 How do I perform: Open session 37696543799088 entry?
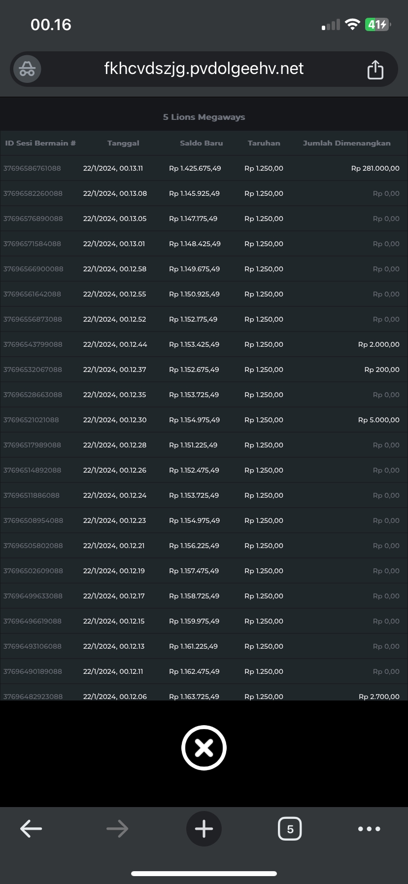pos(33,344)
